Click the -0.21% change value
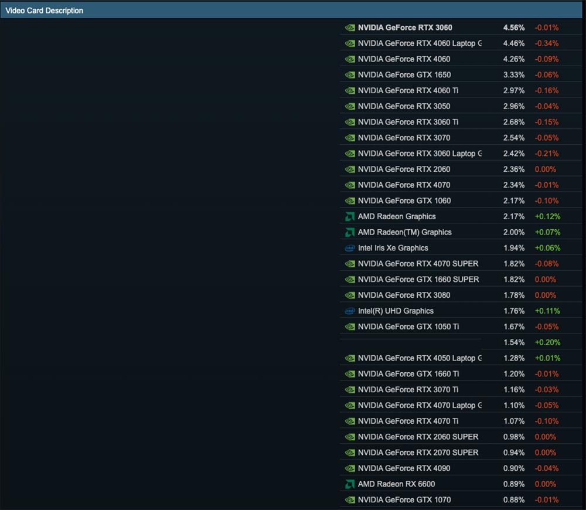Screen dimensions: 586x510 [x=546, y=154]
